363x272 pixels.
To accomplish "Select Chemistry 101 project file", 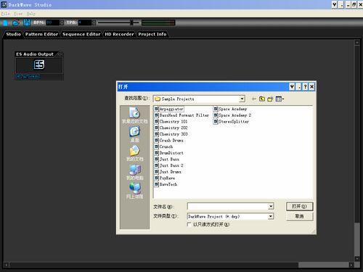I will pos(171,122).
